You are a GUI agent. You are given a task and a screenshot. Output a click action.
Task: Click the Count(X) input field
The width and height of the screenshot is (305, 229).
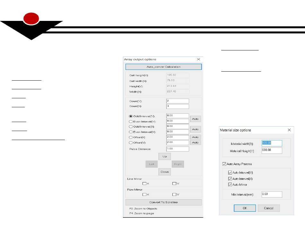click(178, 106)
